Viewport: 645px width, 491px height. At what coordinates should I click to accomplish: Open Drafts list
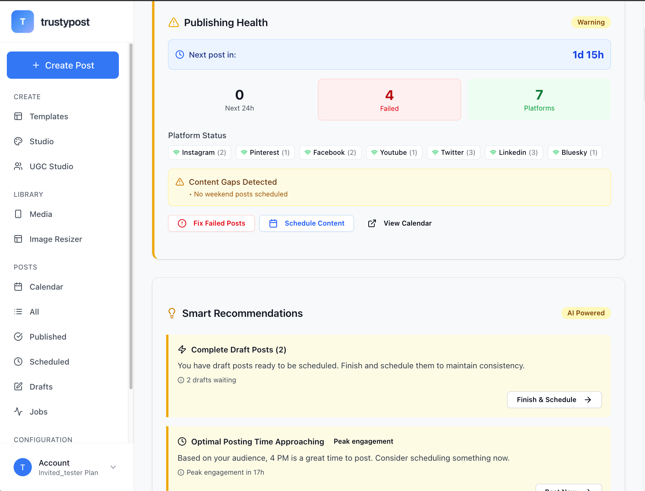(41, 387)
